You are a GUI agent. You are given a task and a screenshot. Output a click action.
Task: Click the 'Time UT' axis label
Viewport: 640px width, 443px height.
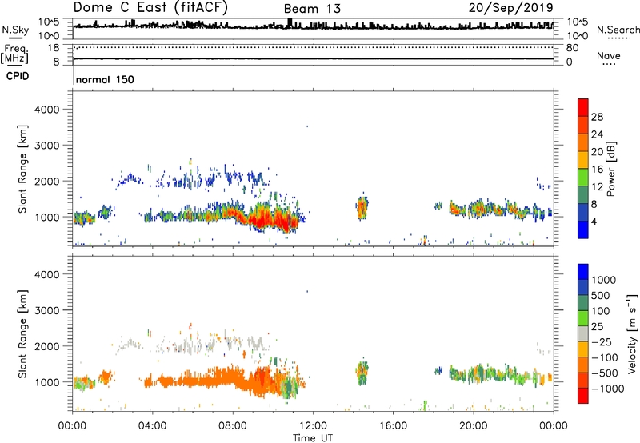coord(313,438)
